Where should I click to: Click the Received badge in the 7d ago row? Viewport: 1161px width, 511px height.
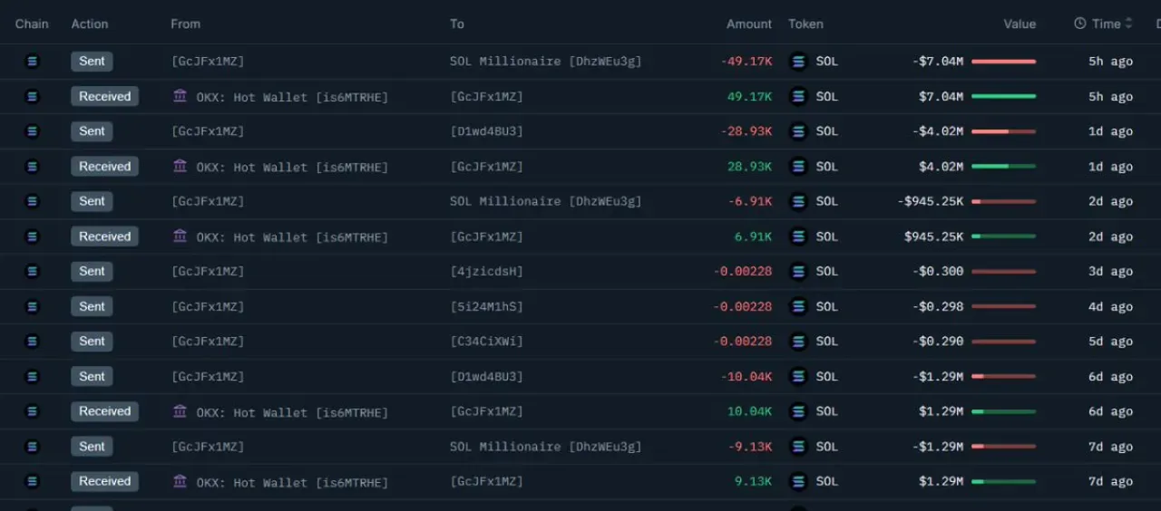point(105,481)
